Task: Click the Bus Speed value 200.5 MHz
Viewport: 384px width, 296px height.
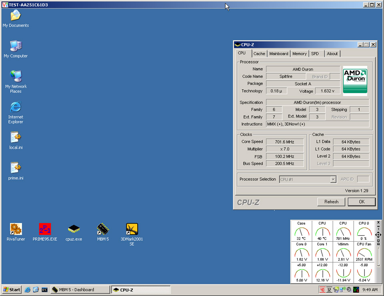Action: tap(284, 163)
